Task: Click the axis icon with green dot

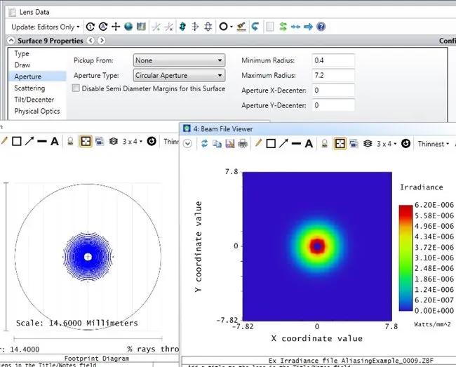Action: (x=156, y=27)
